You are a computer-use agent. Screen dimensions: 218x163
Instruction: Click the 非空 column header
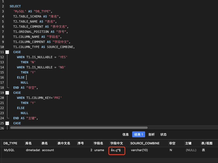172,143
